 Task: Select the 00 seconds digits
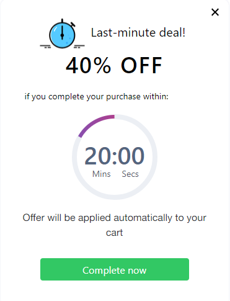[x=131, y=156]
